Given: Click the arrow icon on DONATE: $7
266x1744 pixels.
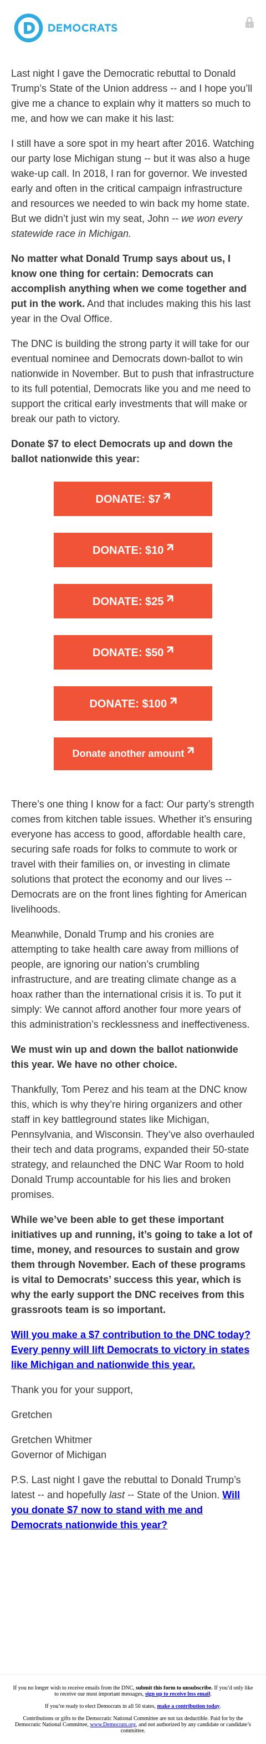Looking at the screenshot, I should pos(167,496).
